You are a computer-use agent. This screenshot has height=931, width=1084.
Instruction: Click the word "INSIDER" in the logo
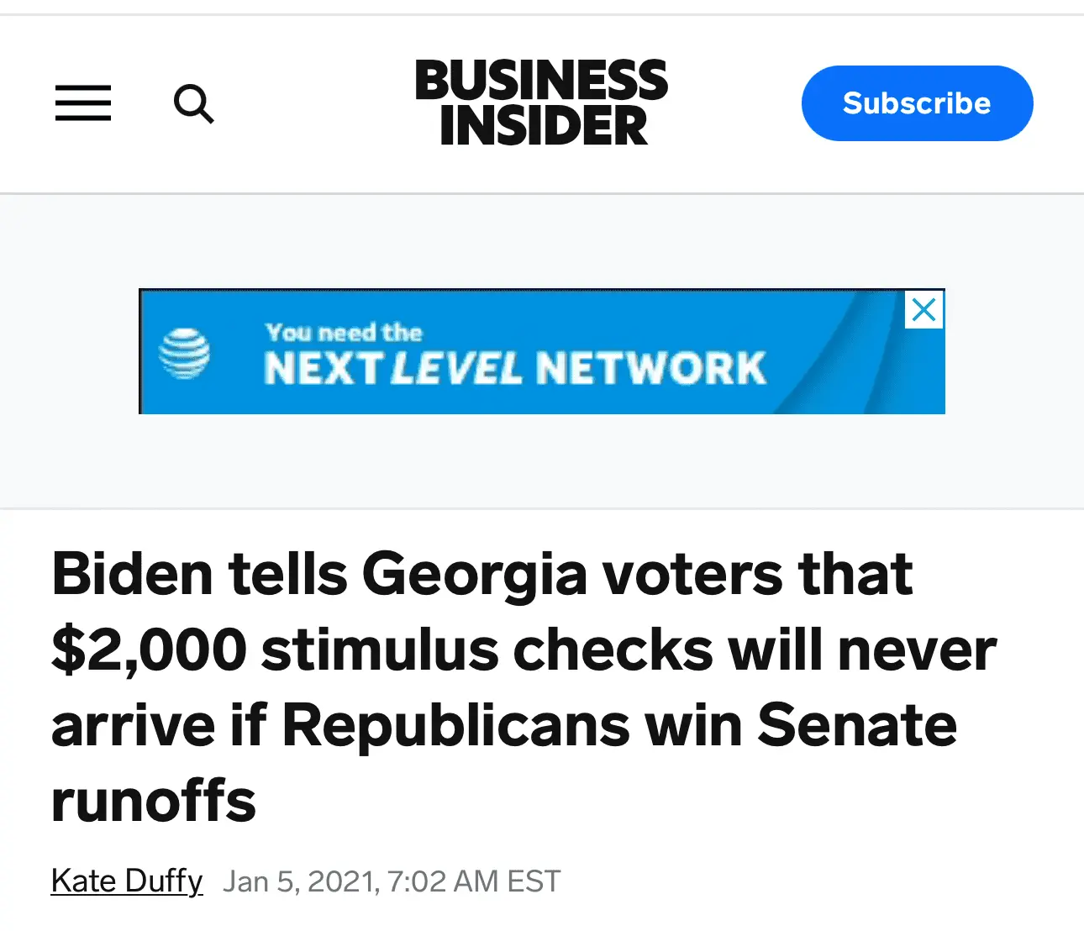[x=543, y=126]
